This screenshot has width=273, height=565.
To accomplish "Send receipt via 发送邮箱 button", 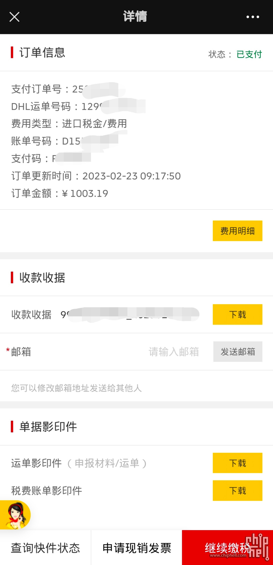I will [x=238, y=352].
